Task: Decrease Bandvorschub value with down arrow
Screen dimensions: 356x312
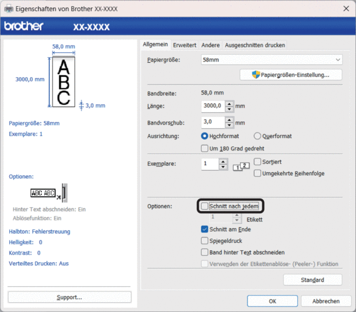Action: pyautogui.click(x=230, y=125)
